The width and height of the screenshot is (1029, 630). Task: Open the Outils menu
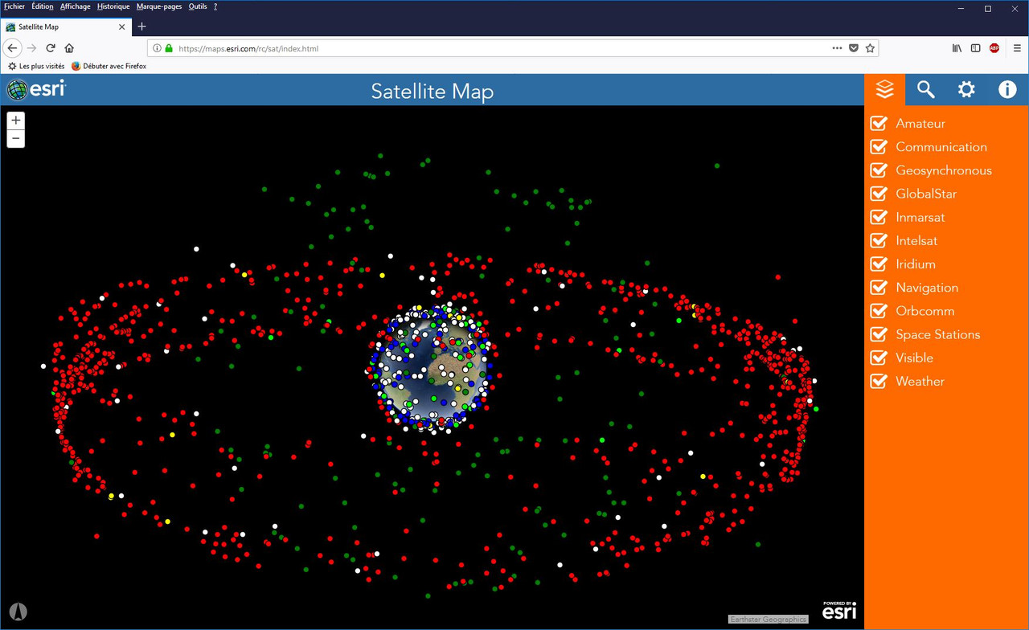[x=198, y=6]
